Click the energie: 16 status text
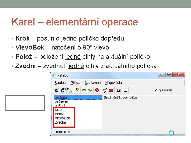The image size is (191, 143). (63, 132)
